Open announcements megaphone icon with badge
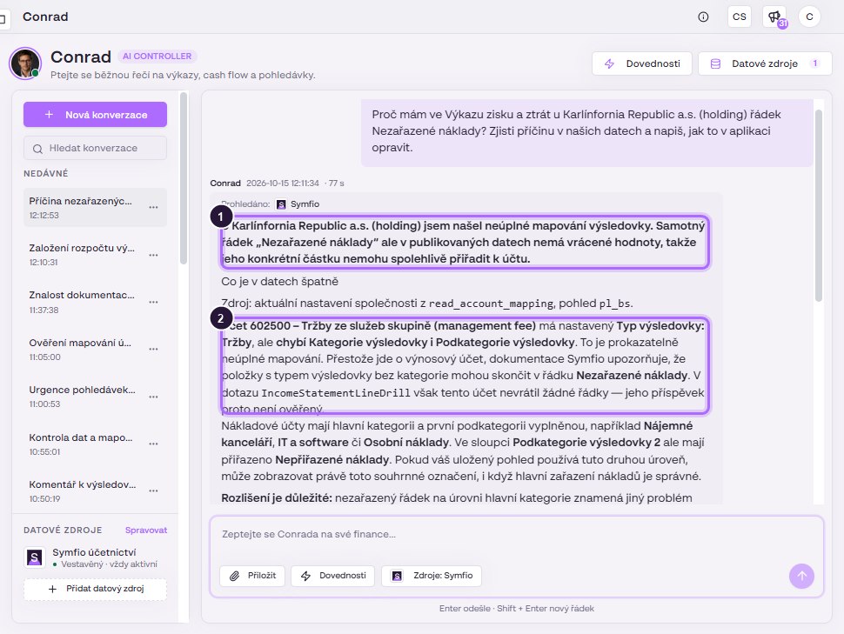This screenshot has height=634, width=844. (774, 17)
